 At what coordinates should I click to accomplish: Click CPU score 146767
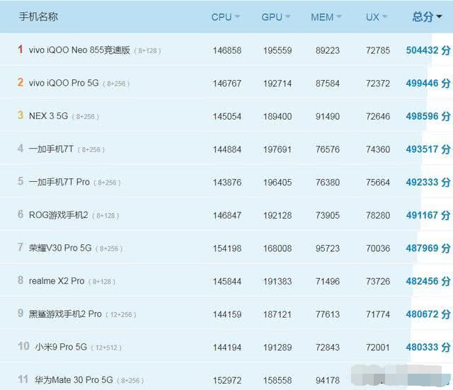(x=227, y=84)
